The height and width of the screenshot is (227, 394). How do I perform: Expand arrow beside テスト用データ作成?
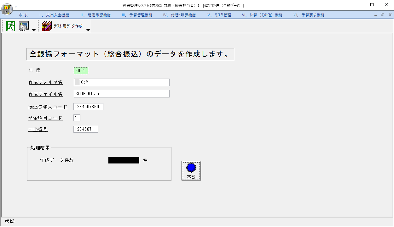coord(88,30)
